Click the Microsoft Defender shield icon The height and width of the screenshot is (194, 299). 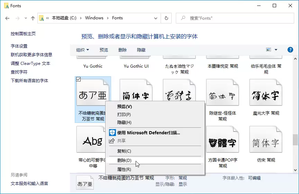[112, 133]
